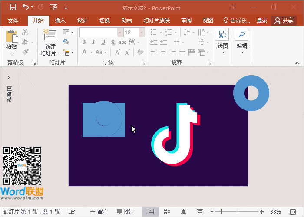Click the Copy icon
Image resolution: width=304 pixels, height=217 pixels.
click(x=25, y=42)
